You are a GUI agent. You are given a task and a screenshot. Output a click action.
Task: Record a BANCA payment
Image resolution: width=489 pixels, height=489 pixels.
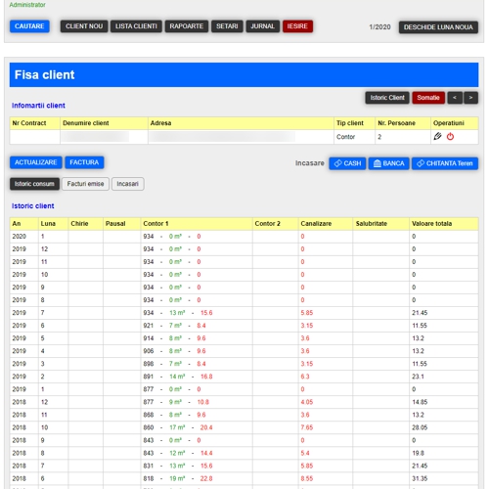388,163
